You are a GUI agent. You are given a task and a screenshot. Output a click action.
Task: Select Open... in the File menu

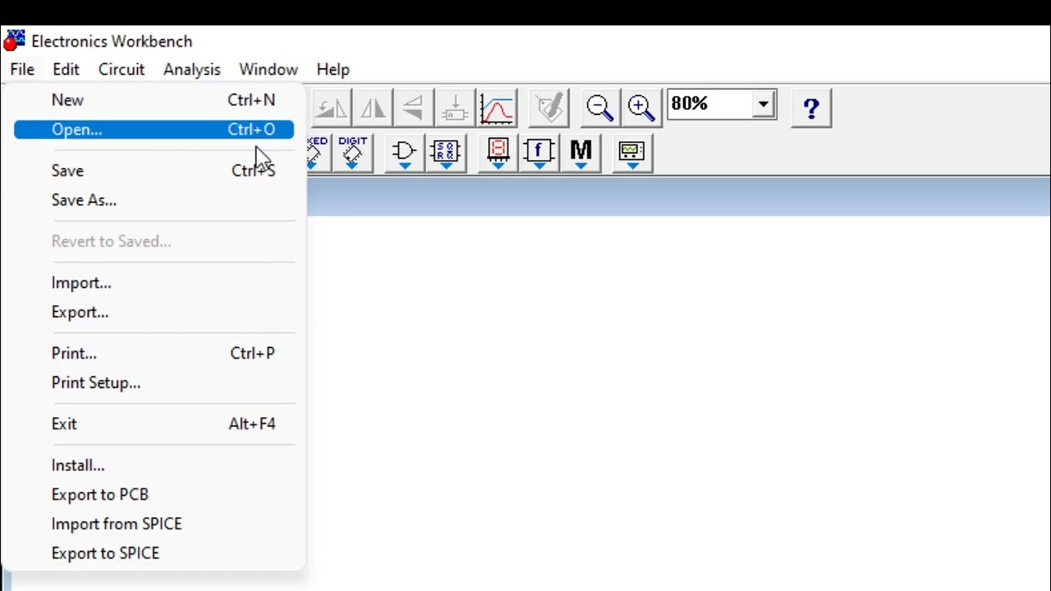tap(154, 130)
